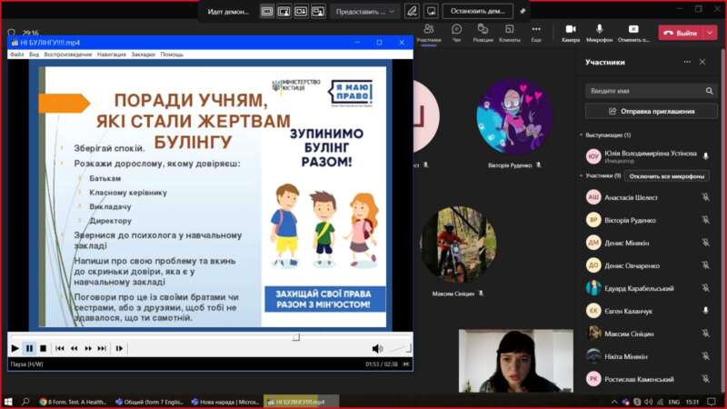The image size is (727, 409).
Task: Click Остановить демонстрацию button
Action: [x=477, y=11]
